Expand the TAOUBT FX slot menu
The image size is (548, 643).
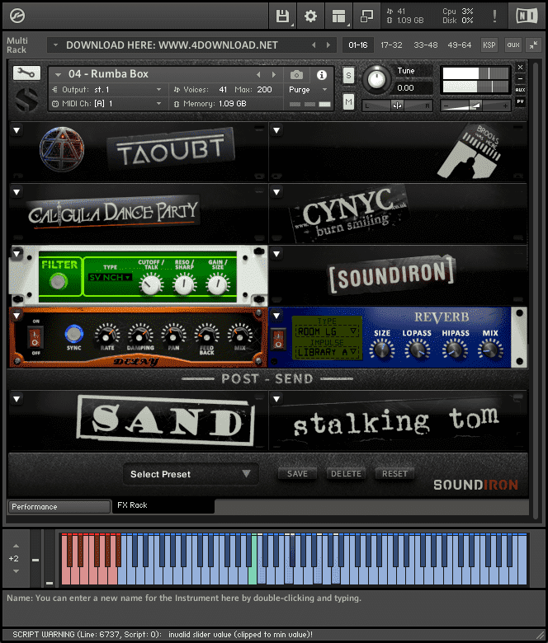tap(17, 130)
